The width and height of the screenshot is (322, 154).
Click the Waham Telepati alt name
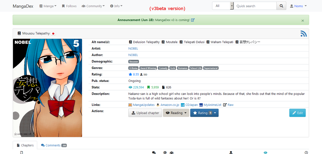point(222,42)
